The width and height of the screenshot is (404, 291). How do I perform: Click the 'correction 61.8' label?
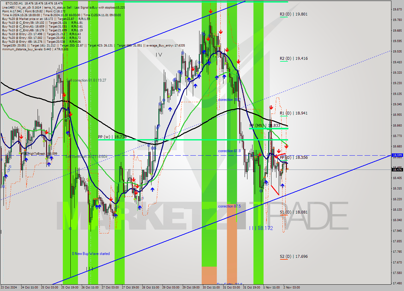[x=229, y=151]
